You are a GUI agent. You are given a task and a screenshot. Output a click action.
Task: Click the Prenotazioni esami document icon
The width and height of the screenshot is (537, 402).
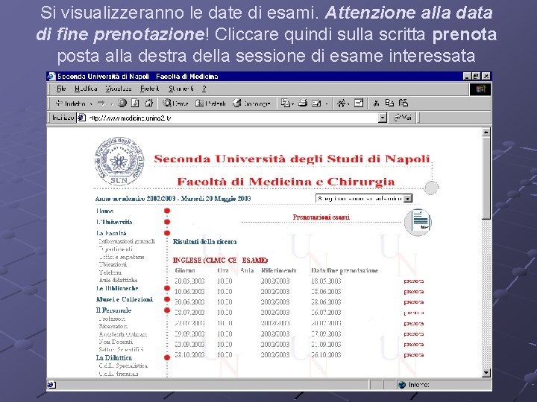tap(418, 222)
